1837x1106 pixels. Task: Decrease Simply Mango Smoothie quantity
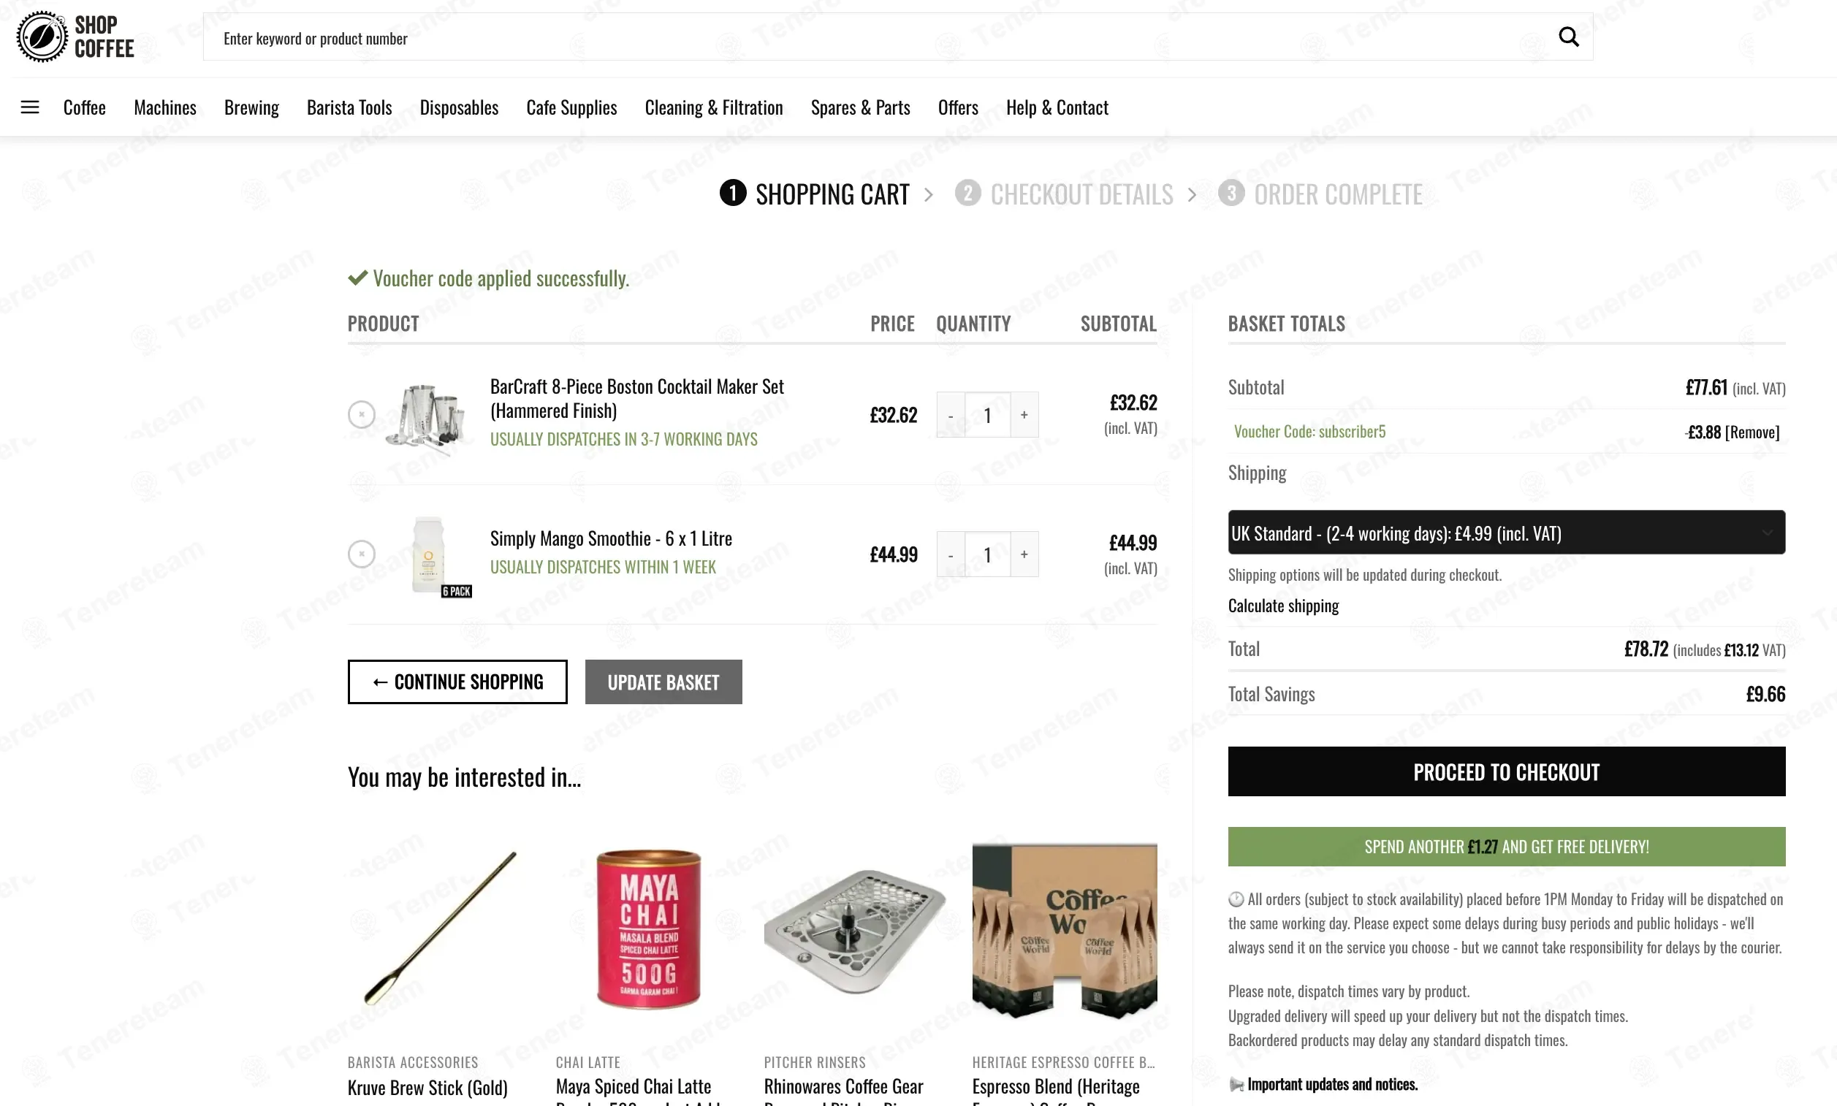click(950, 554)
